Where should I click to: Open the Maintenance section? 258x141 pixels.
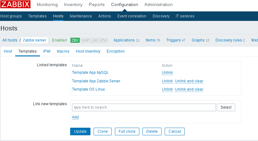[x=81, y=16]
